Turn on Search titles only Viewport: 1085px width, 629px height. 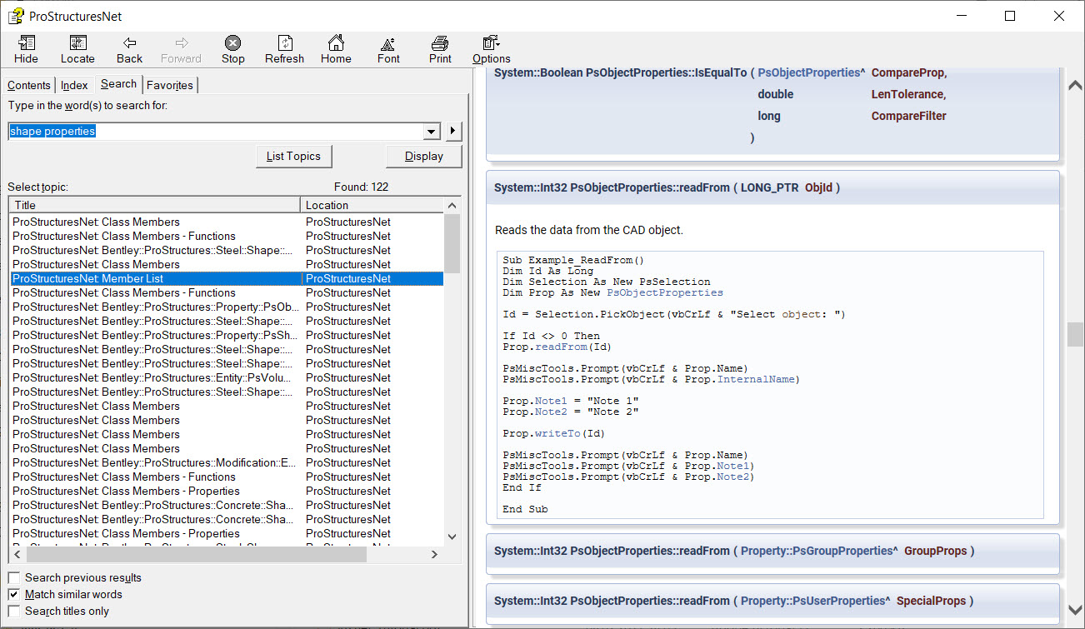point(14,611)
